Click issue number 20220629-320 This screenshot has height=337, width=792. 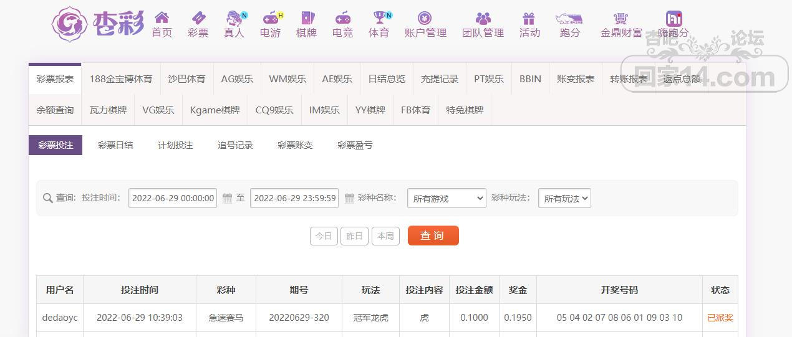click(x=299, y=318)
